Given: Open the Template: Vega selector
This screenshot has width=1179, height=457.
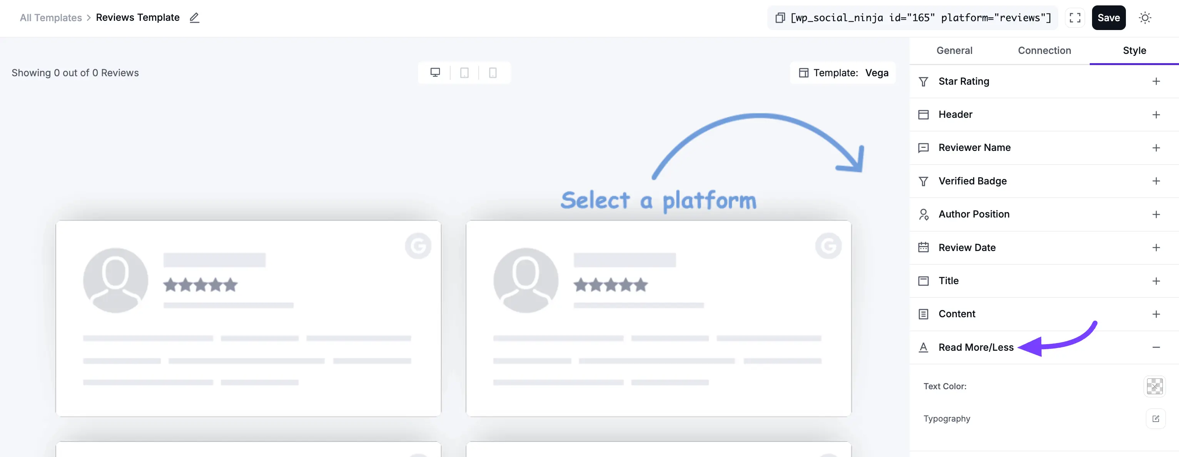Looking at the screenshot, I should 843,72.
